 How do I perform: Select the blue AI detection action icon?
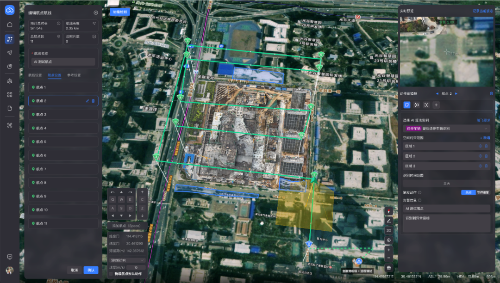point(407,105)
